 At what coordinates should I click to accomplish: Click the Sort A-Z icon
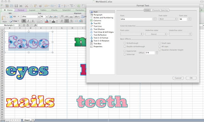pos(65,6)
